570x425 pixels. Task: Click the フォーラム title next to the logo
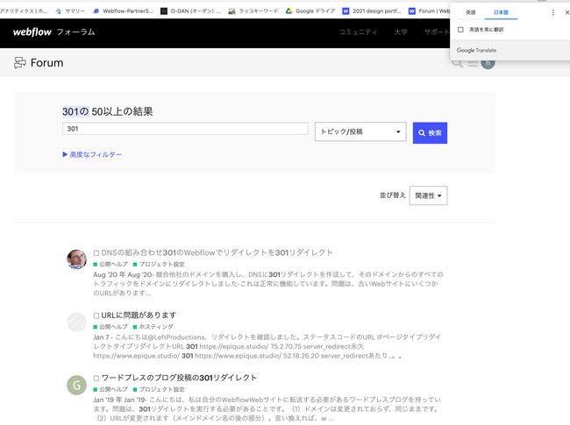(x=75, y=32)
